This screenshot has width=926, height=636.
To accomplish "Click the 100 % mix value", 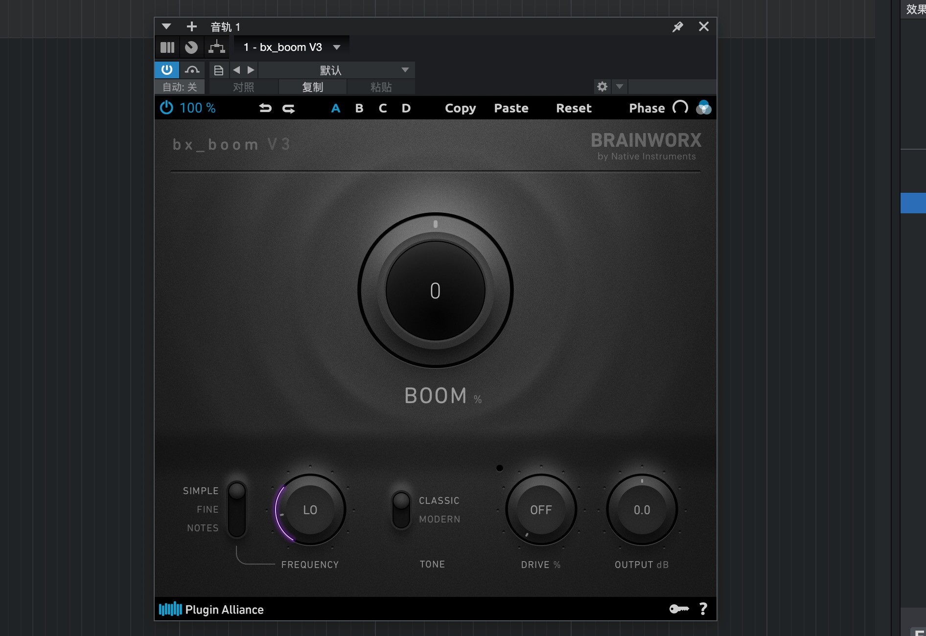I will pyautogui.click(x=198, y=108).
